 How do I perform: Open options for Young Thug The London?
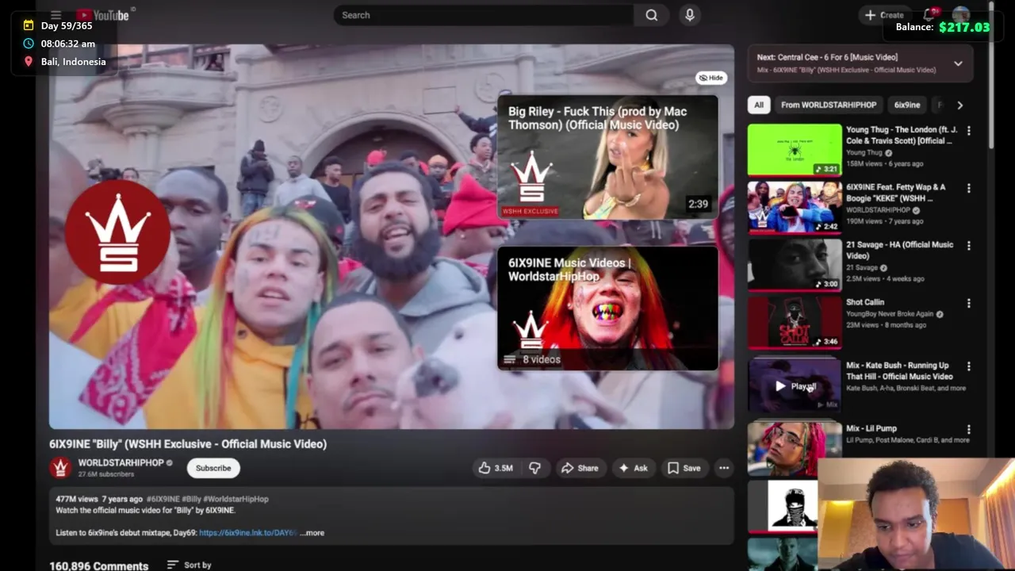coord(968,130)
